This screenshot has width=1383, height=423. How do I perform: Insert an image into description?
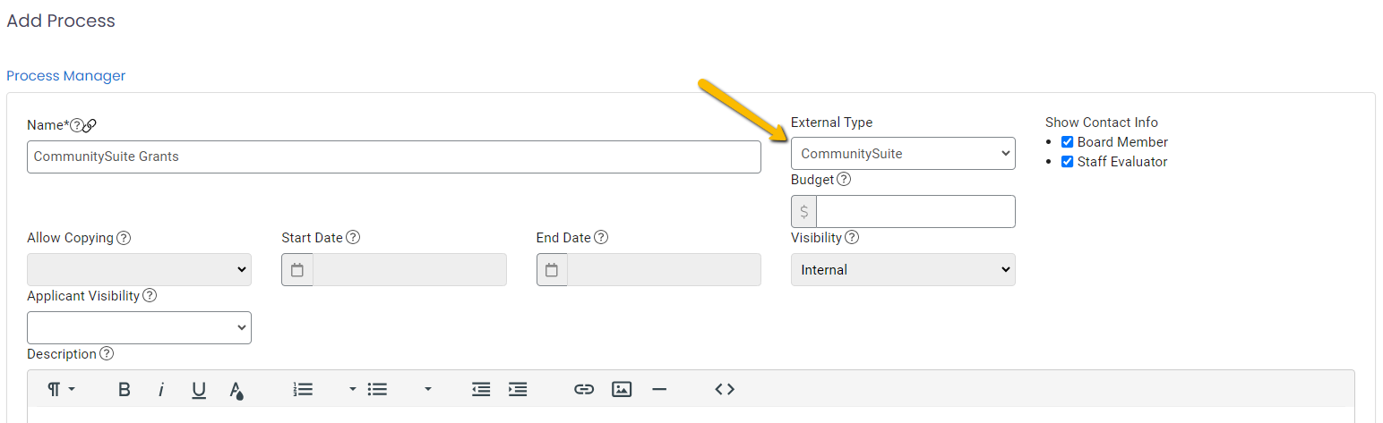pos(622,389)
